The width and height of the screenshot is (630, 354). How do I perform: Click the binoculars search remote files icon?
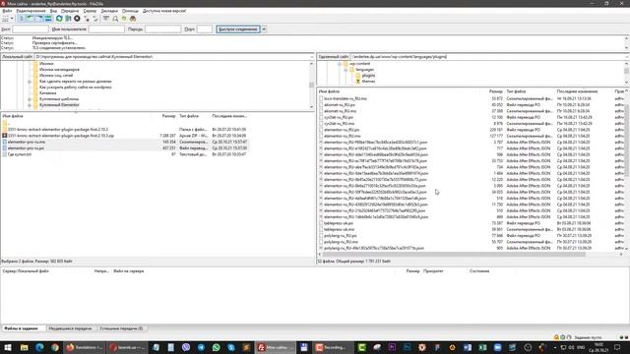tap(133, 19)
